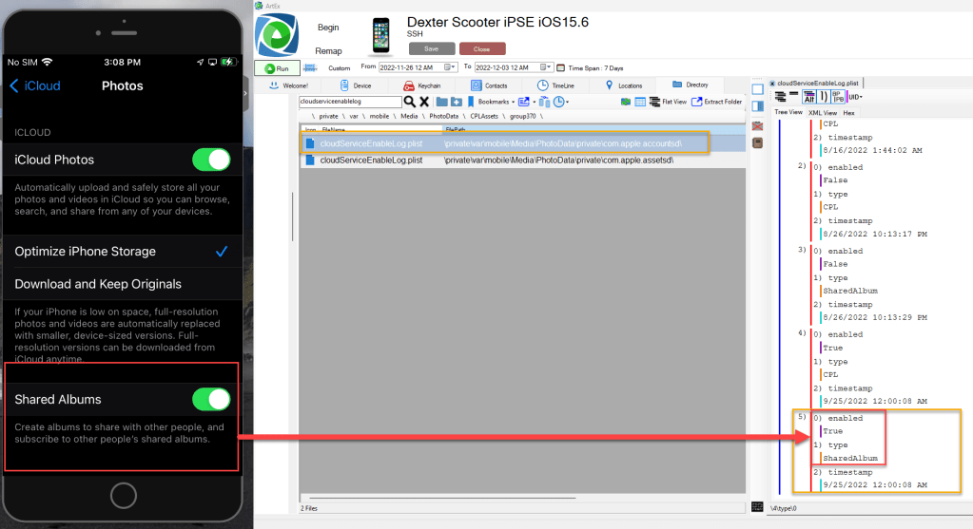Click the BP/IPB icon in plist toolbar

tap(840, 97)
